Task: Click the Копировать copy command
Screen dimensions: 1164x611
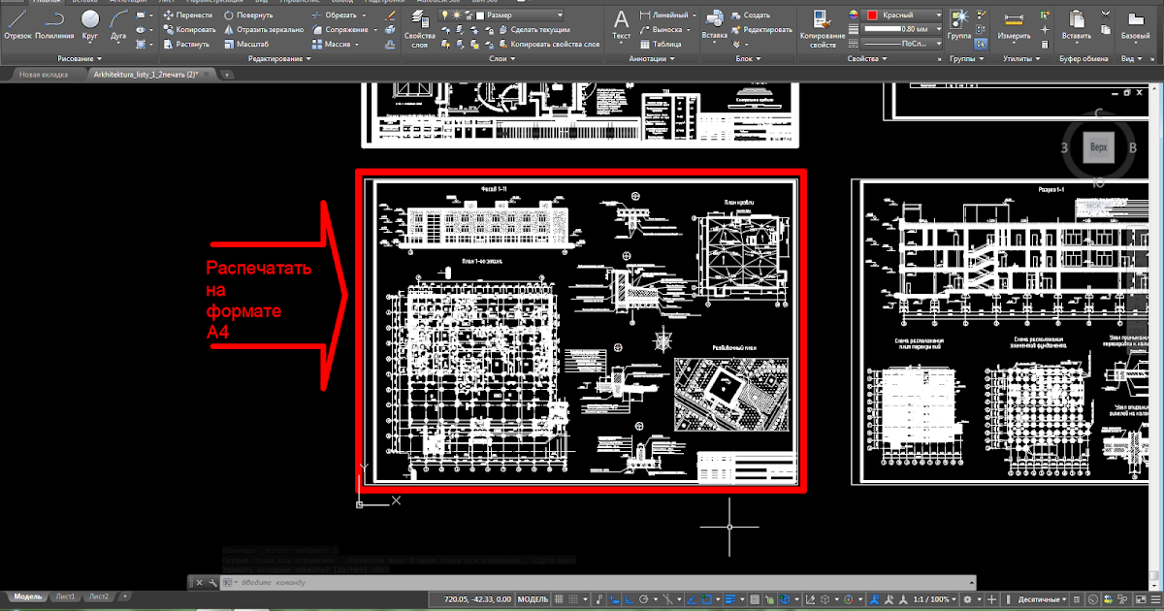Action: pyautogui.click(x=189, y=30)
